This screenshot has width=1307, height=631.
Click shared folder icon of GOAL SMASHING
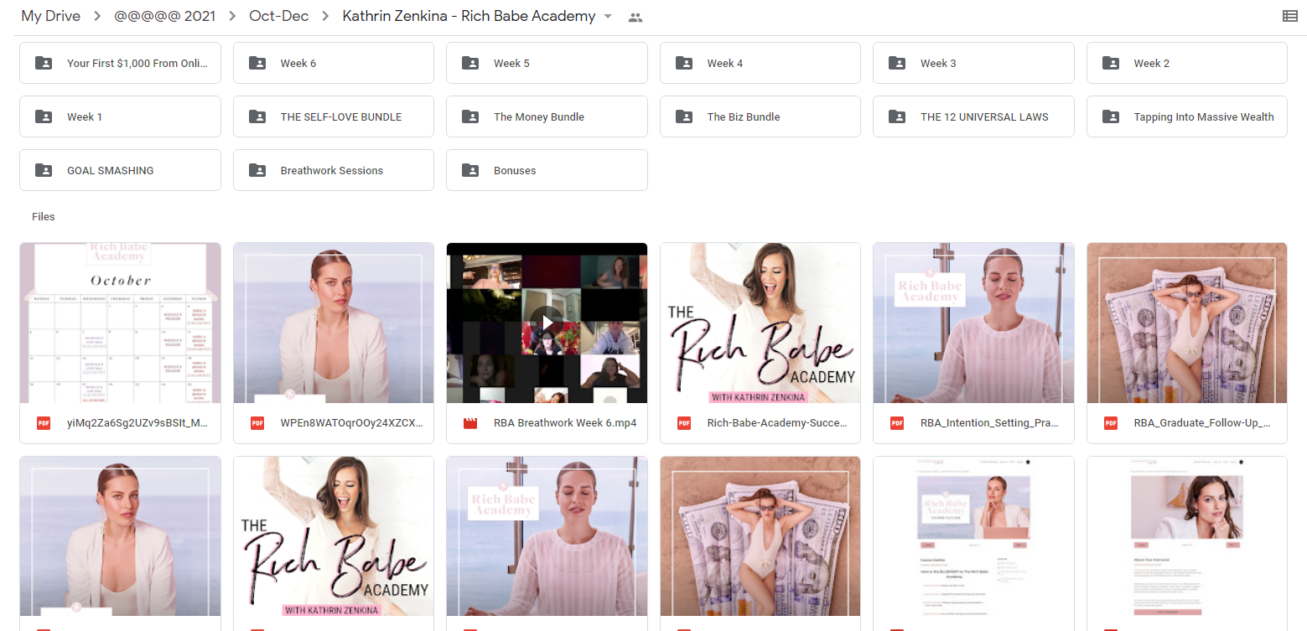[44, 170]
